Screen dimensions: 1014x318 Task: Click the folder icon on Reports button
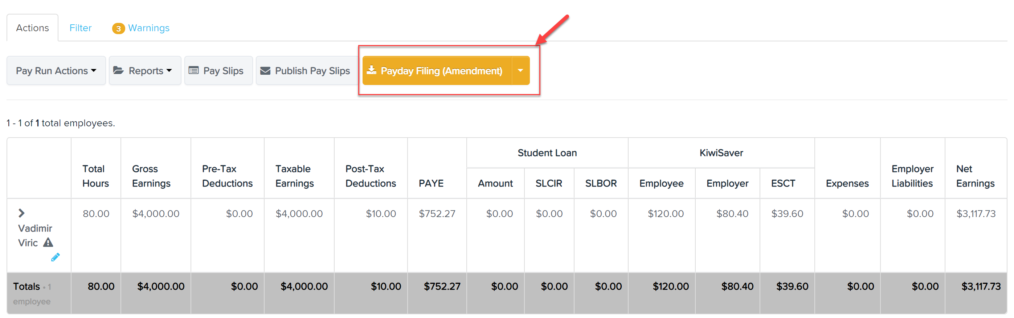(118, 70)
